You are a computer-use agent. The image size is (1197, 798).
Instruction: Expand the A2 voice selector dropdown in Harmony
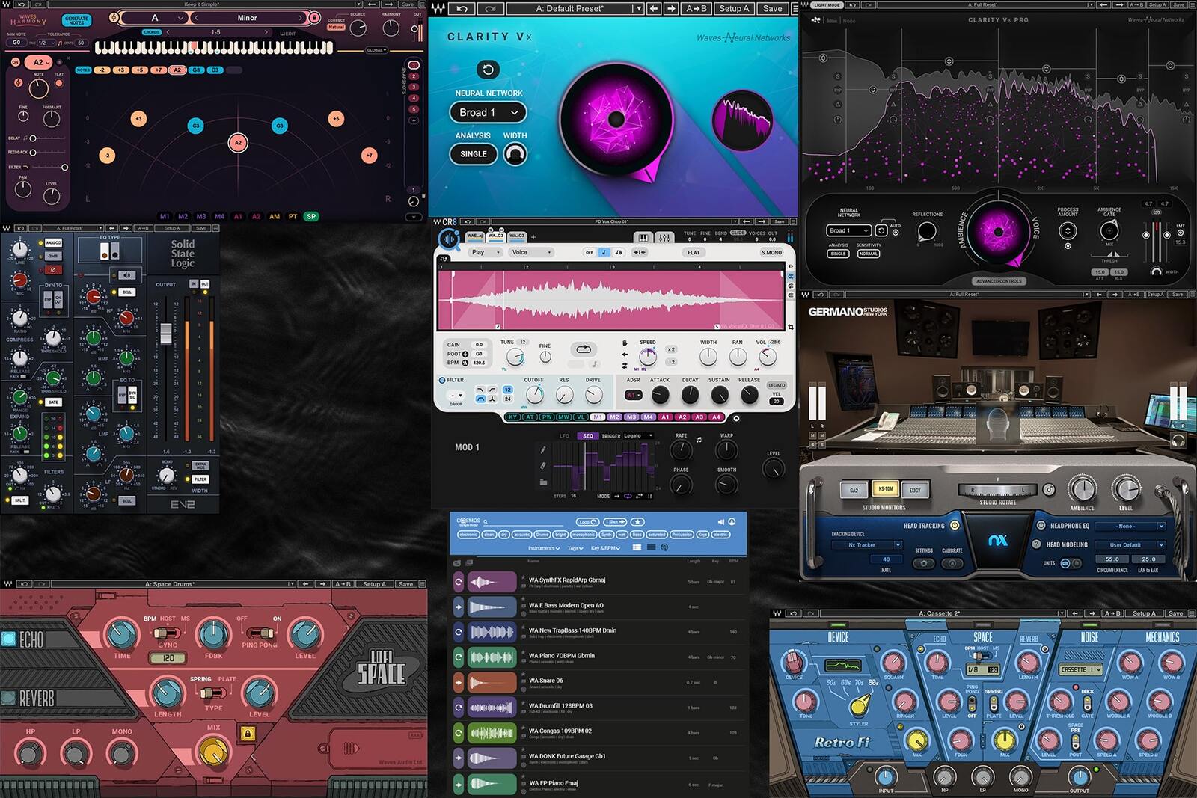[x=37, y=63]
